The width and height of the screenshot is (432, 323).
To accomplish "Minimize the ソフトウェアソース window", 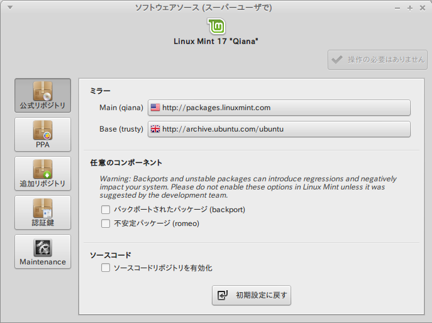I will point(397,8).
